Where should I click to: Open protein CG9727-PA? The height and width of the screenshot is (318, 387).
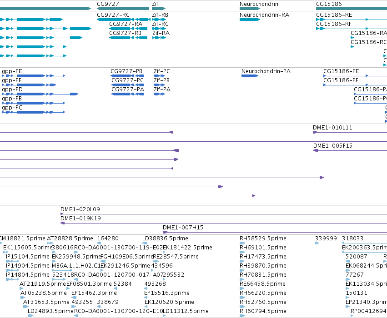point(127,94)
